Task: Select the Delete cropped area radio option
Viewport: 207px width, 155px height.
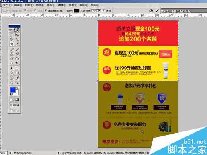Action: [25, 10]
